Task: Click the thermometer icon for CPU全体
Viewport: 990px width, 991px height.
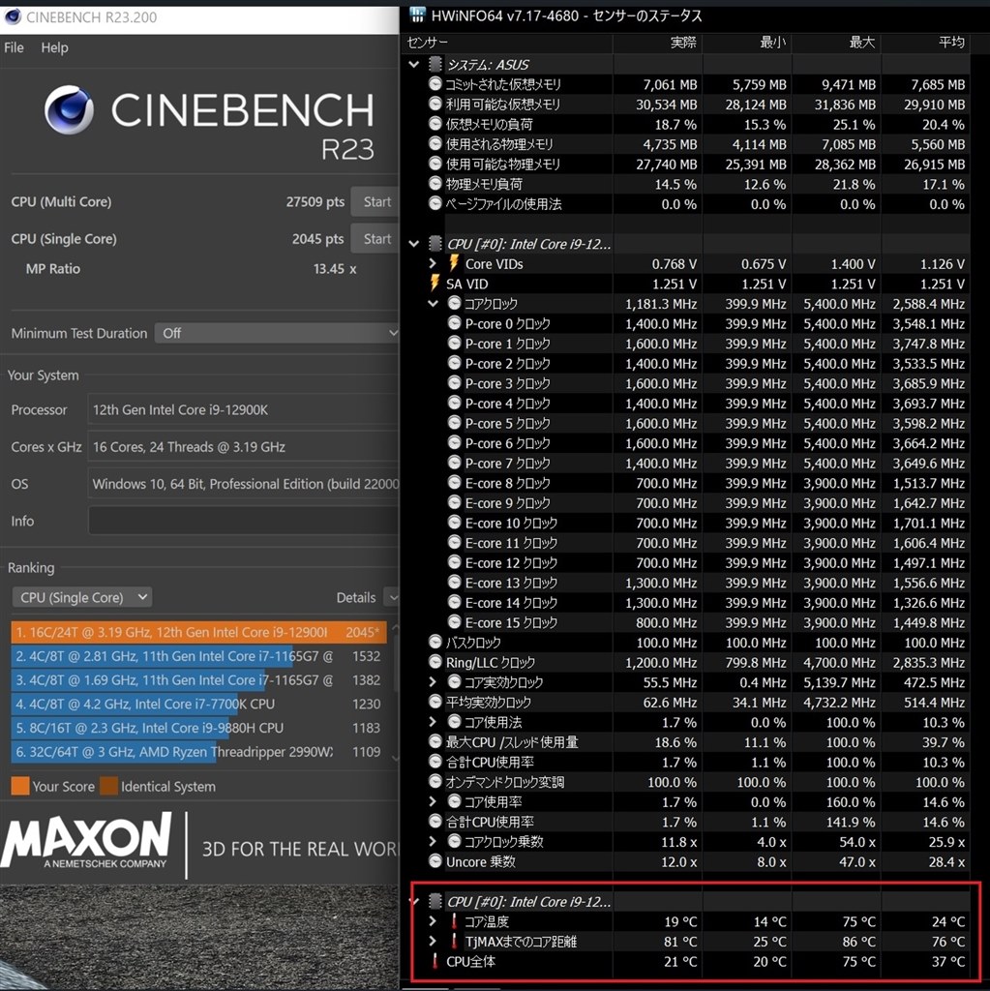Action: (435, 961)
